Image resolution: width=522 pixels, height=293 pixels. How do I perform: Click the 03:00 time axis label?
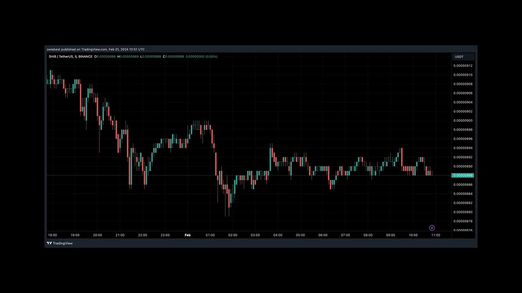pyautogui.click(x=255, y=235)
